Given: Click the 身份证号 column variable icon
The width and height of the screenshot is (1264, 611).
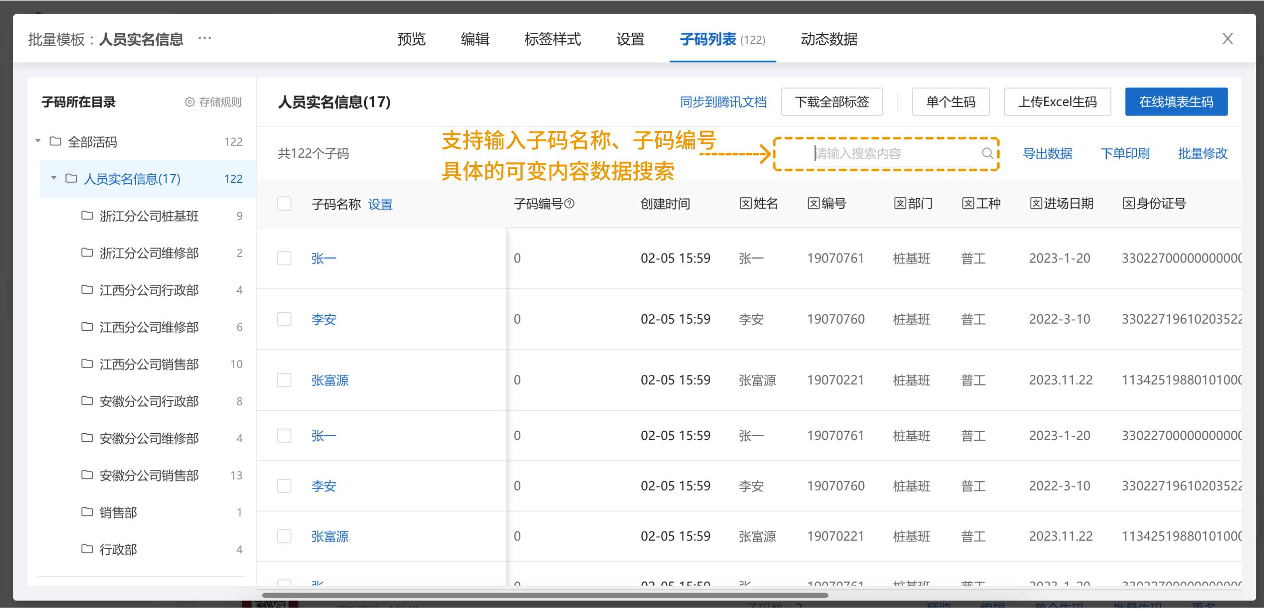Looking at the screenshot, I should pos(1128,204).
